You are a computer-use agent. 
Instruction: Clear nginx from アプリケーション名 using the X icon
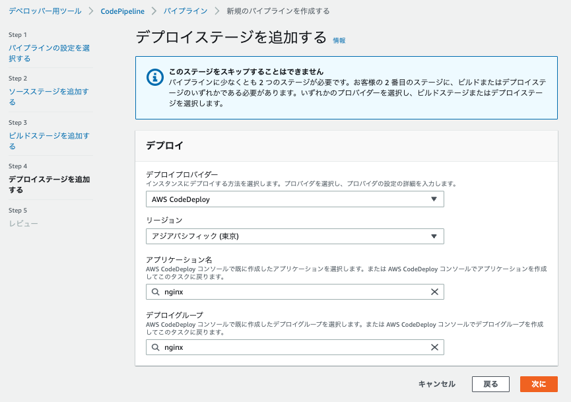[434, 291]
